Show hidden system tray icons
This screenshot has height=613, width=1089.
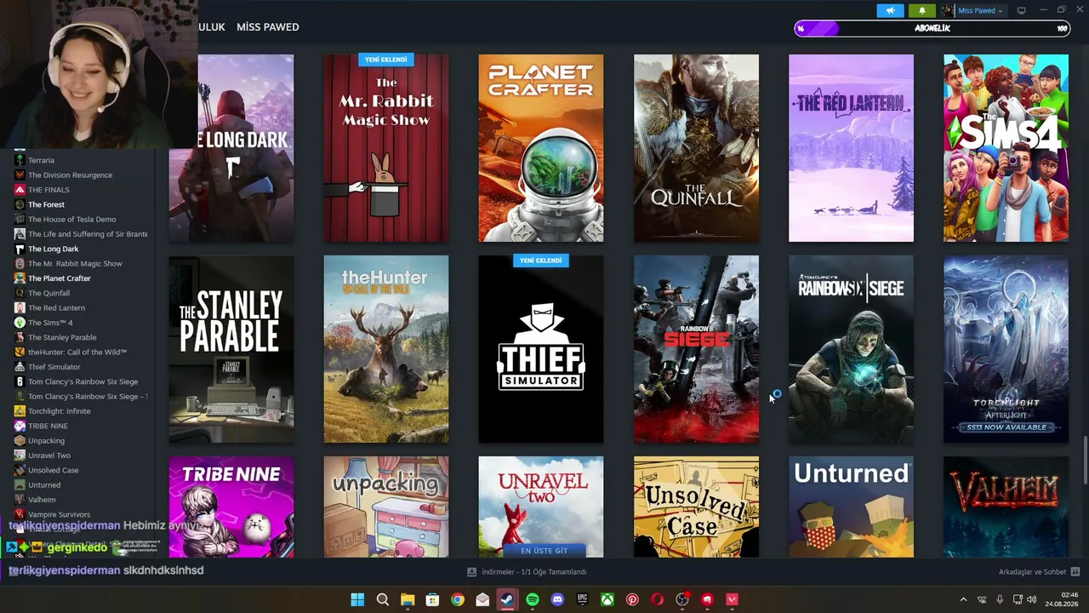tap(963, 599)
